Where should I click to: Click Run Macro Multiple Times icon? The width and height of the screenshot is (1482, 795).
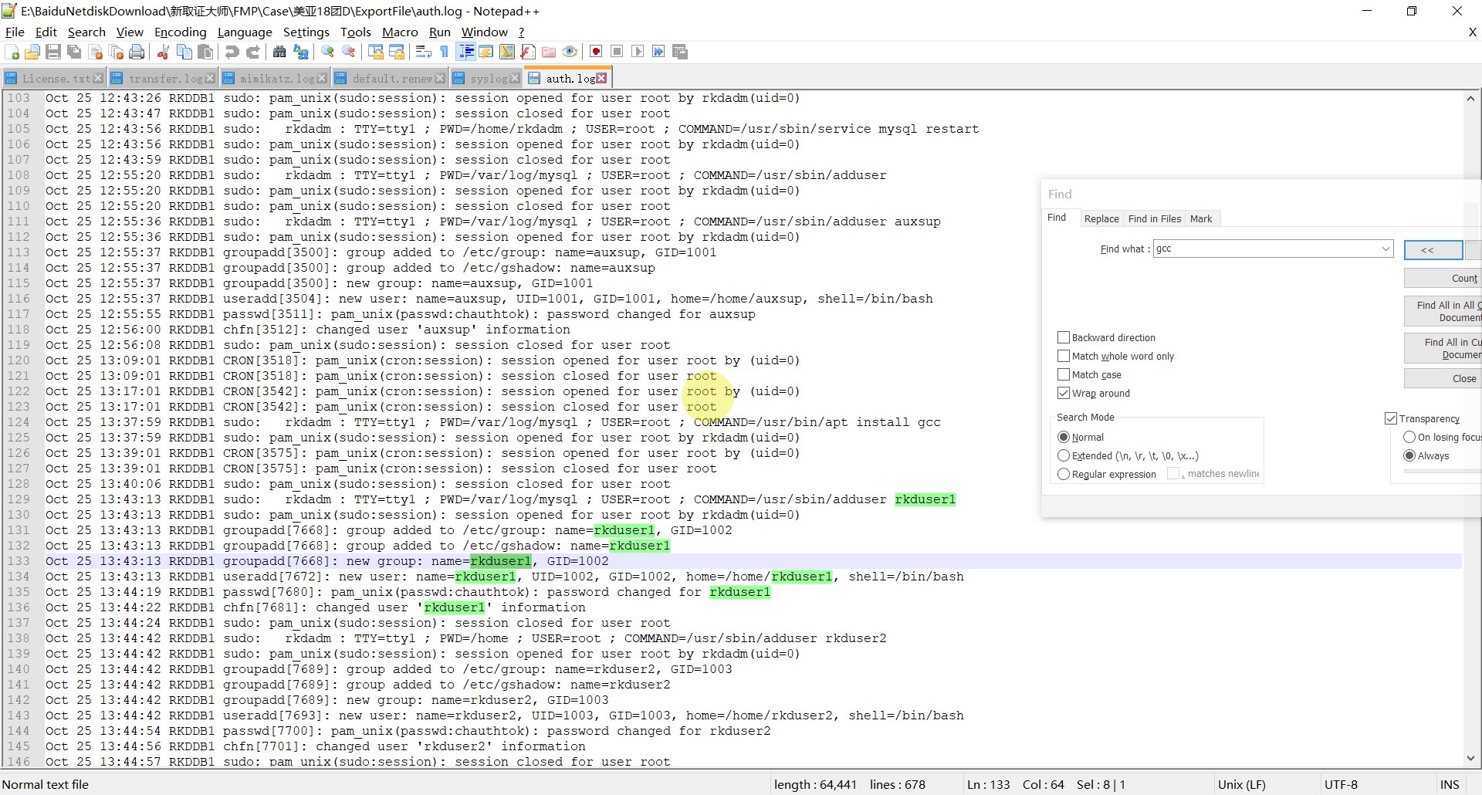tap(658, 52)
